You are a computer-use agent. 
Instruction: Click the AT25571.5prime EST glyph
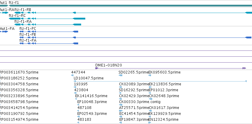pos(121,111)
